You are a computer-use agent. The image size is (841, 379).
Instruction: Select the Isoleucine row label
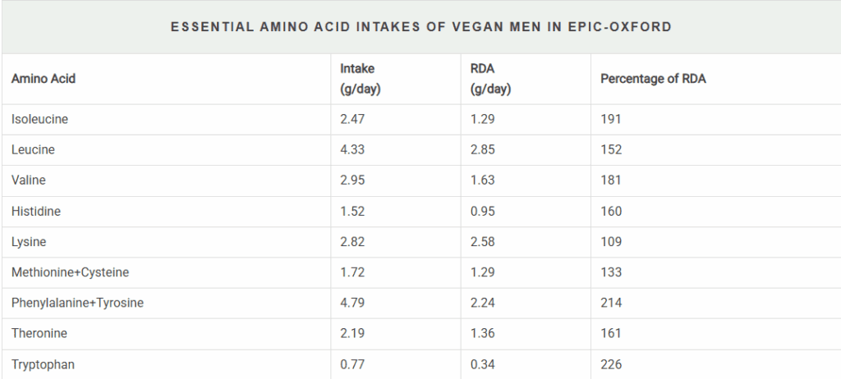tap(39, 119)
